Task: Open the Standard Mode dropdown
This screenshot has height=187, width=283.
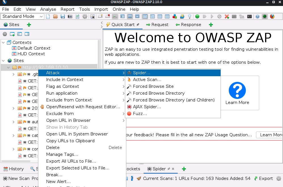Action: coord(22,16)
